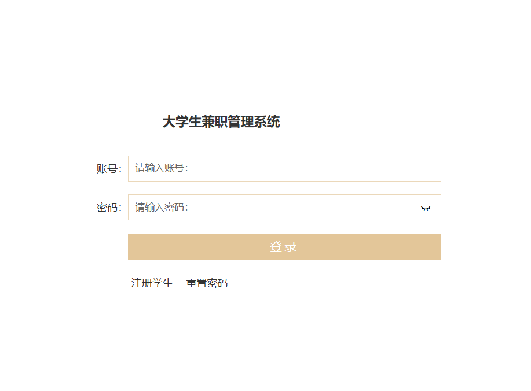Screen dimensions: 531x391
Task: Click the eyelash icon in the password field
Action: (x=426, y=208)
